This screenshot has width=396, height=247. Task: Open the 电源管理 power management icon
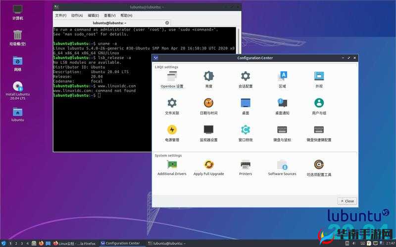172,133
